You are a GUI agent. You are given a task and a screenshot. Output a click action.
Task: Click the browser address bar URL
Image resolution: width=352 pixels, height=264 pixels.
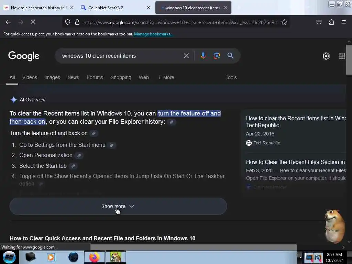click(x=180, y=22)
